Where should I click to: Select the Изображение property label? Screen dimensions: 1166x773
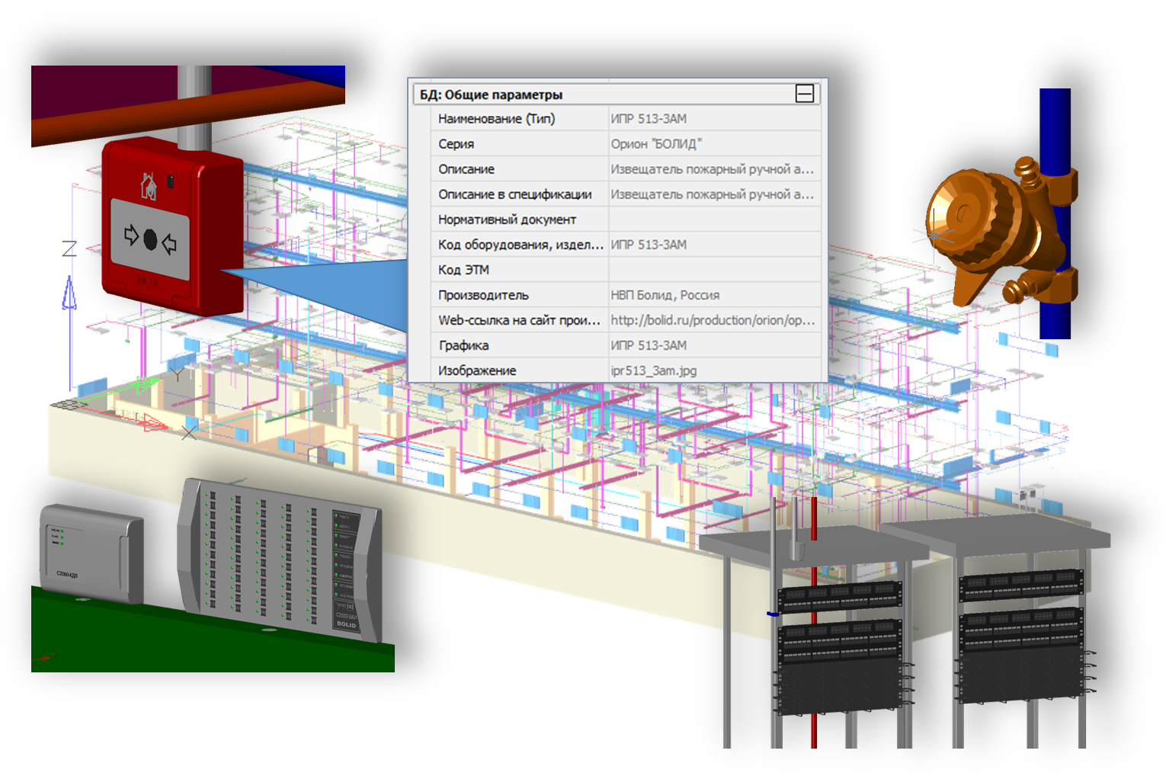[477, 370]
